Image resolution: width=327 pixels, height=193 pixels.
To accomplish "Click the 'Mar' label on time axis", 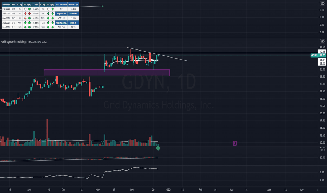I will click(x=232, y=190).
